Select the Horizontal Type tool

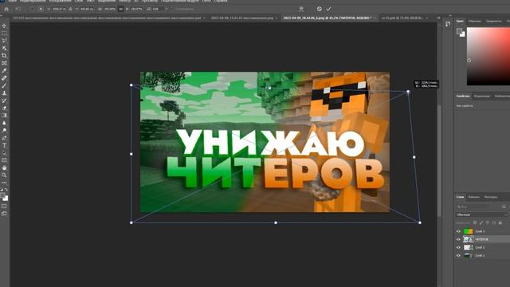click(4, 145)
